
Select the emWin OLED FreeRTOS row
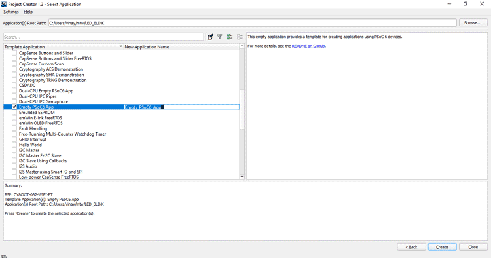point(41,123)
